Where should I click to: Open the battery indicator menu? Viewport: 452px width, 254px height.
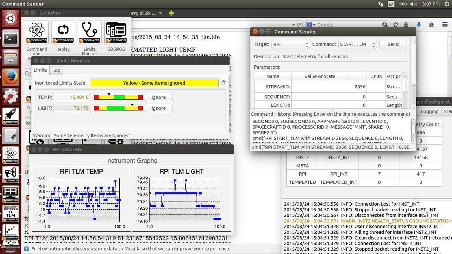pyautogui.click(x=403, y=4)
